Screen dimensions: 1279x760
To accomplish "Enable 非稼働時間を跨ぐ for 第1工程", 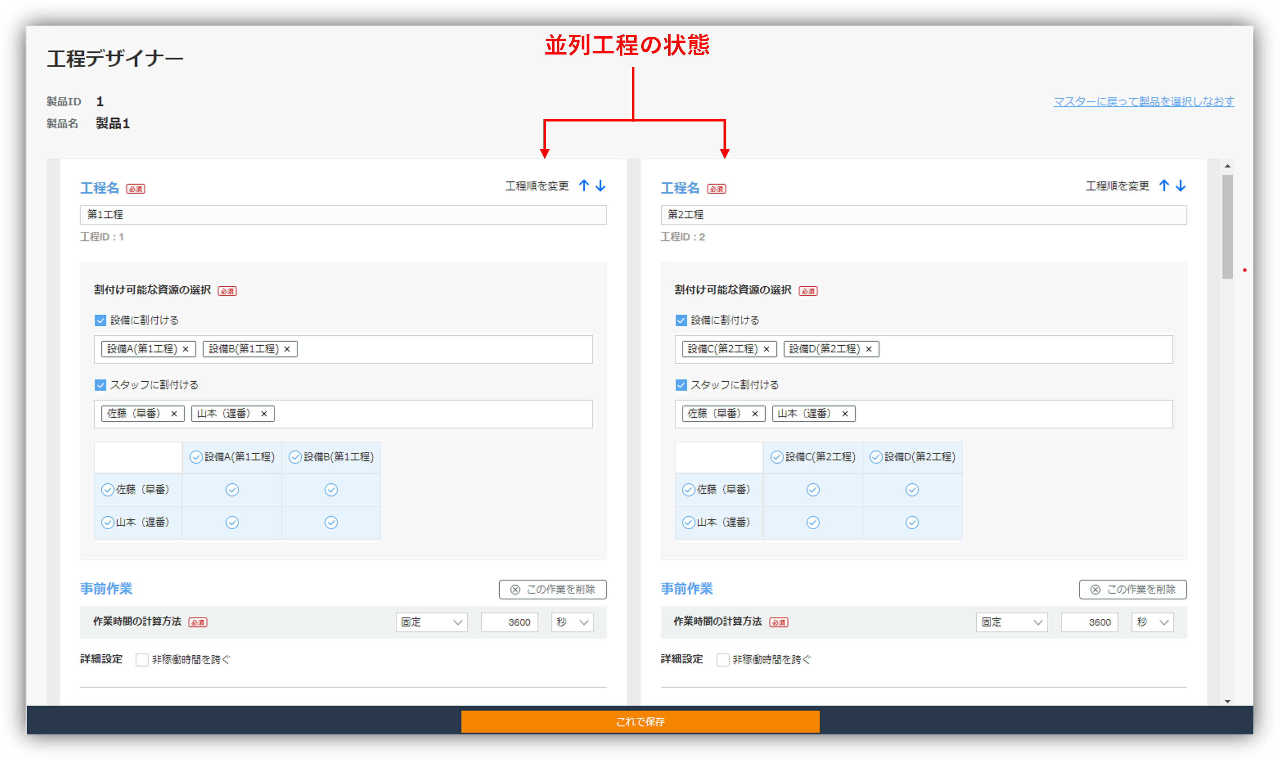I will click(x=142, y=659).
